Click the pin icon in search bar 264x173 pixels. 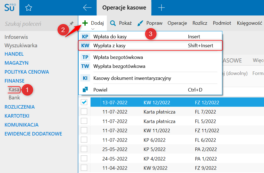pyautogui.click(x=72, y=24)
